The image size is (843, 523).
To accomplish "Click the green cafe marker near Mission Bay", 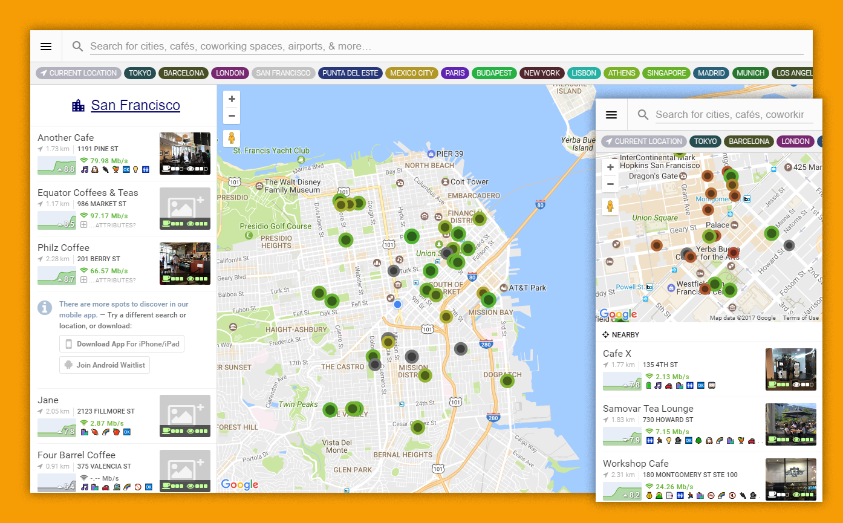I will point(489,299).
